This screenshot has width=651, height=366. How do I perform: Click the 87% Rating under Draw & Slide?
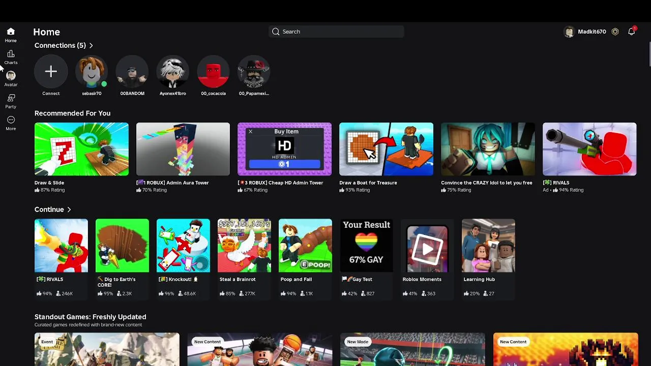49,190
